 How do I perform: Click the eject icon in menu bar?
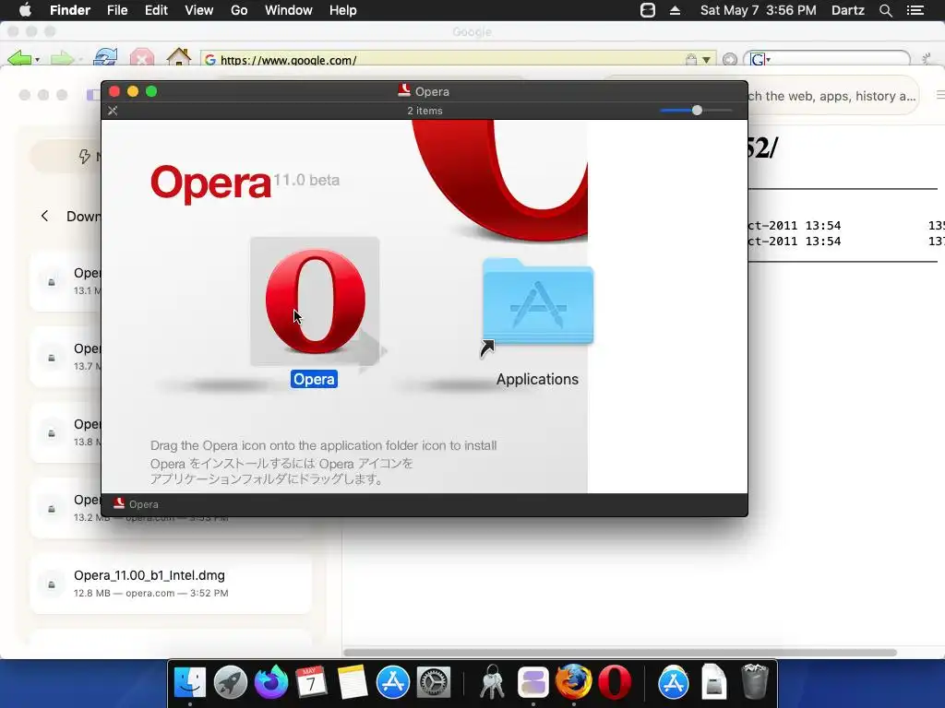(675, 10)
